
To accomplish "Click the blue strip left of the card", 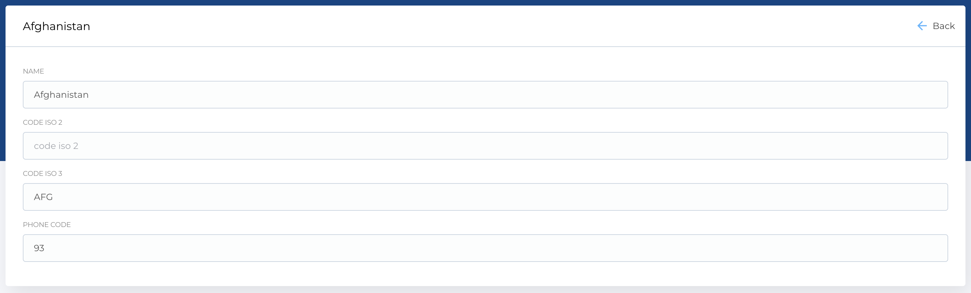I will pos(2,94).
